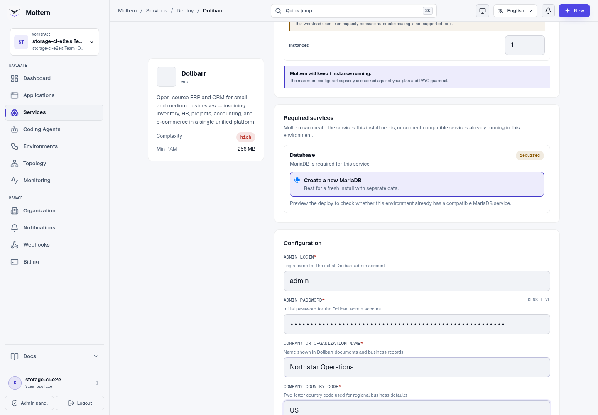The height and width of the screenshot is (415, 598).
Task: Click the Organization building icon
Action: pos(15,211)
